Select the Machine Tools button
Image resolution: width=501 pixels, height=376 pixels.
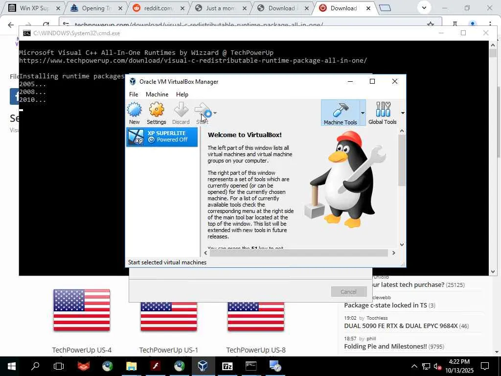click(x=340, y=113)
